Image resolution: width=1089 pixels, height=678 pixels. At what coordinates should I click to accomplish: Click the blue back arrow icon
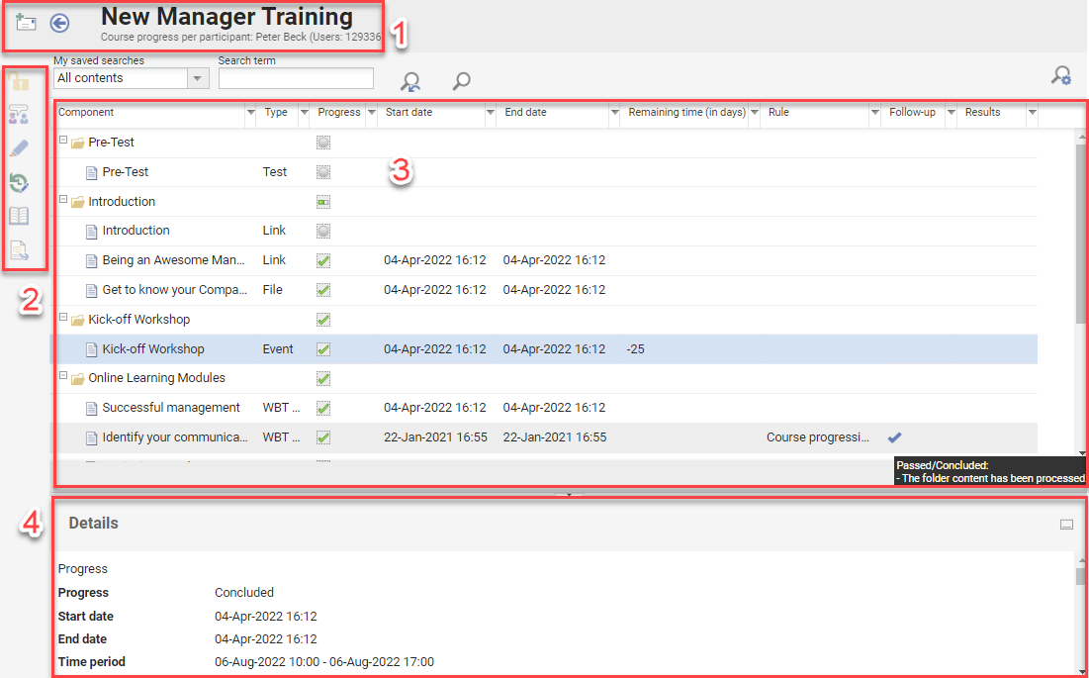pos(59,25)
